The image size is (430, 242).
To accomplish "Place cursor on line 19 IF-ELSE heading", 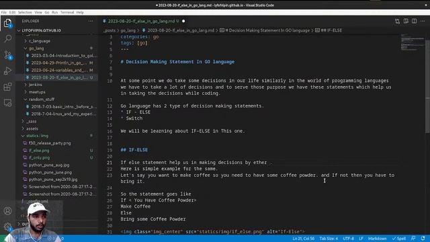I will [x=134, y=150].
